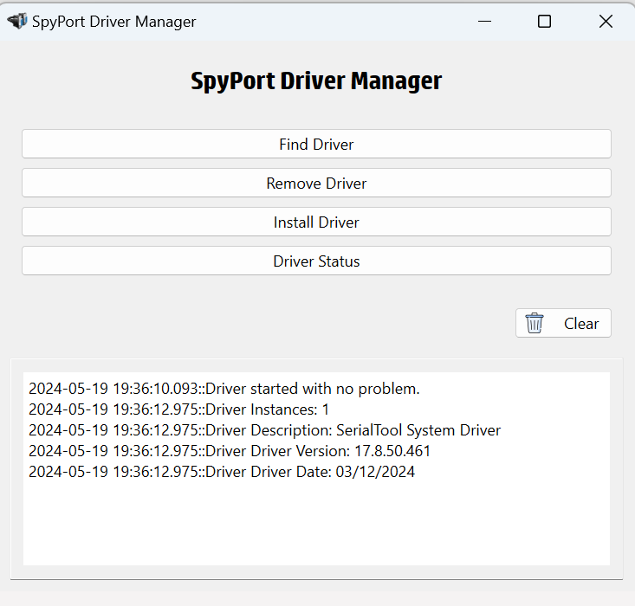Clear the log with Clear button
The image size is (635, 606).
click(563, 323)
